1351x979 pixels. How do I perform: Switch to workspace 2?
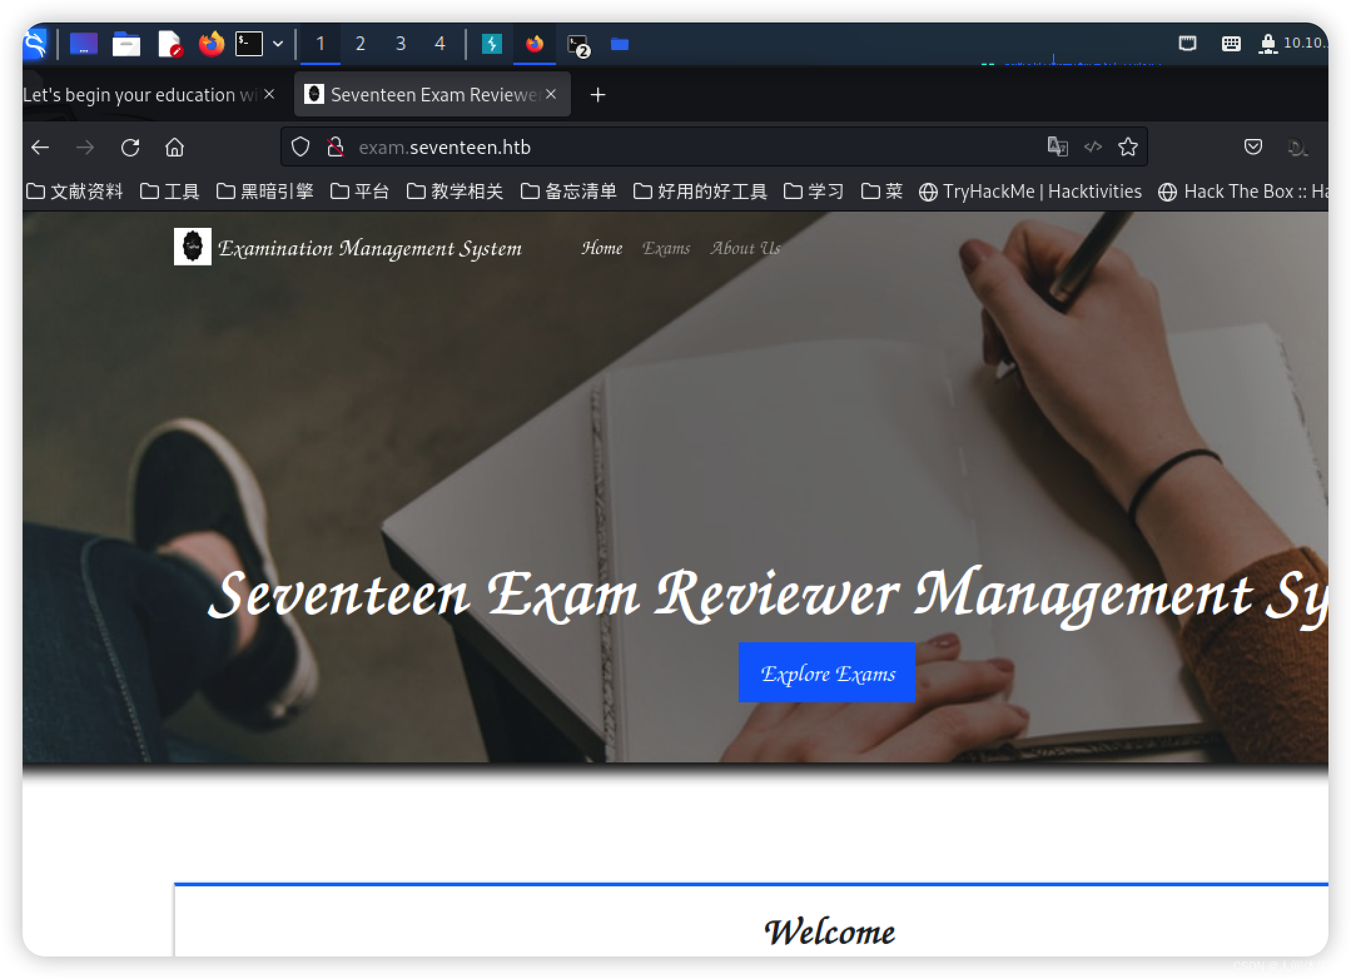point(360,44)
